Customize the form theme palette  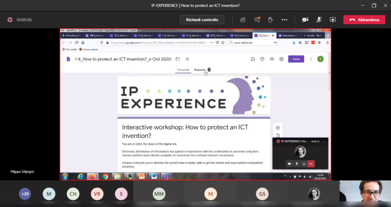(262, 59)
